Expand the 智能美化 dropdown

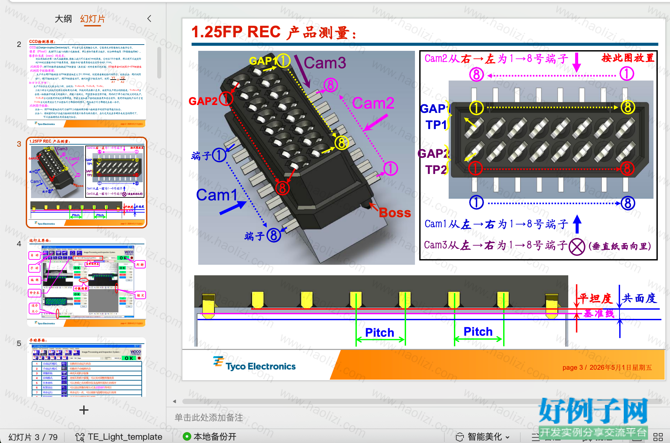click(x=507, y=437)
